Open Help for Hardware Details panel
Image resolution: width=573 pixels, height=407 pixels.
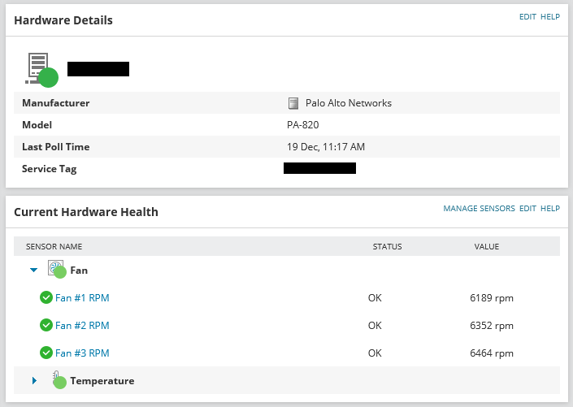pos(550,17)
